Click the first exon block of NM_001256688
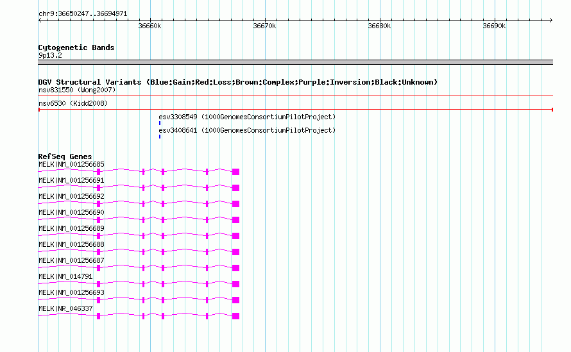 point(98,252)
